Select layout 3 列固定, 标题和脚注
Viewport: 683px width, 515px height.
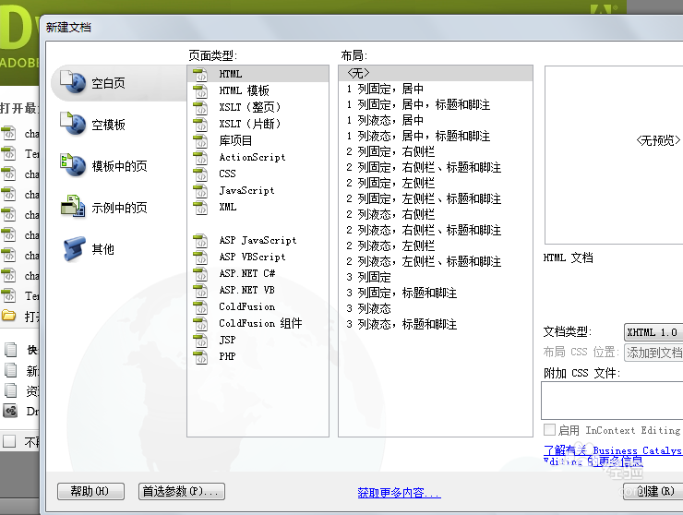436,293
